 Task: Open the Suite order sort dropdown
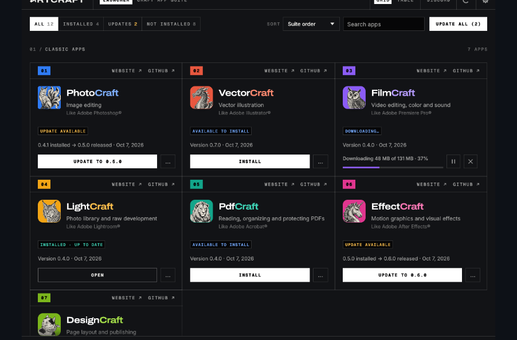coord(311,24)
